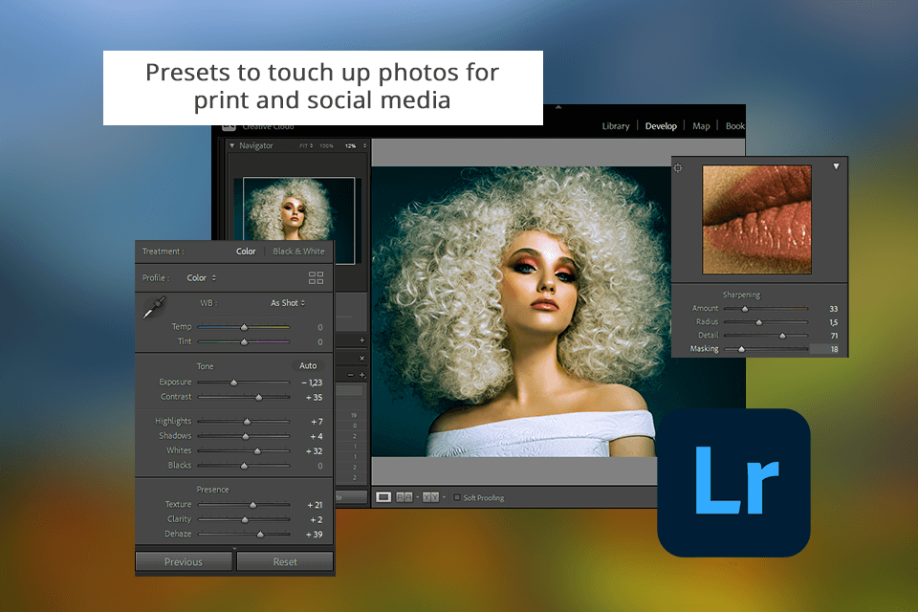Viewport: 918px width, 612px height.
Task: Switch to before/after side-by-side view icon
Action: point(404,497)
